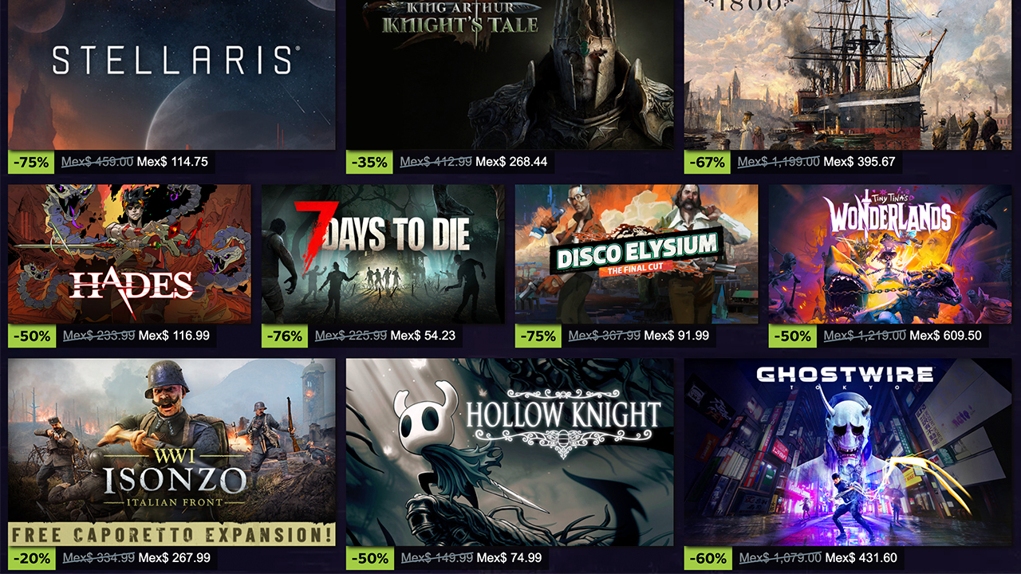Click the Mex$ 116.99 Hades price
This screenshot has width=1021, height=574.
pos(174,336)
